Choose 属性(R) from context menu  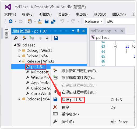pyautogui.click(x=93, y=122)
